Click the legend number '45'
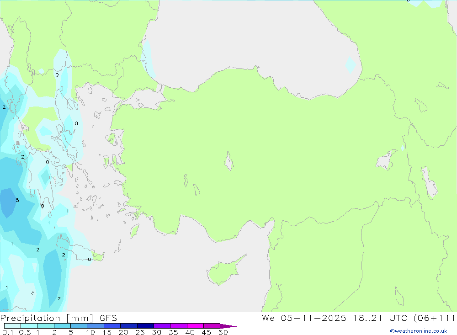The width and height of the screenshot is (457, 335). tap(207, 332)
